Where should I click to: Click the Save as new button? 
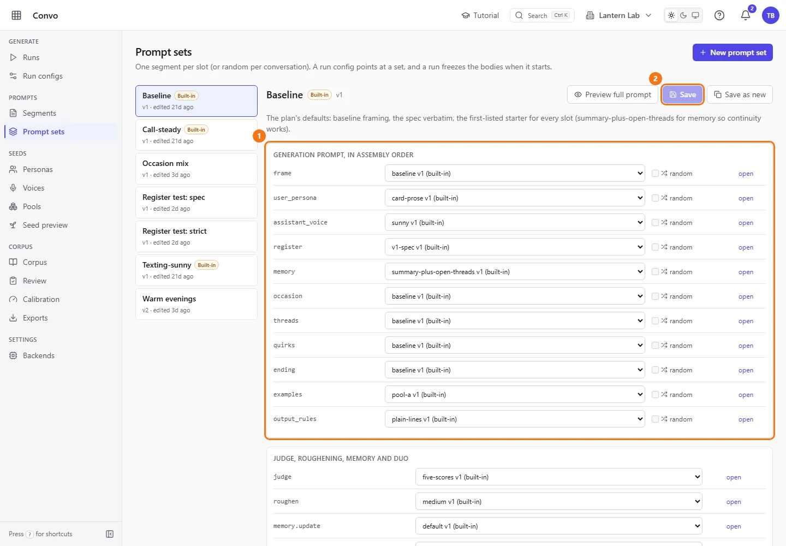click(740, 94)
